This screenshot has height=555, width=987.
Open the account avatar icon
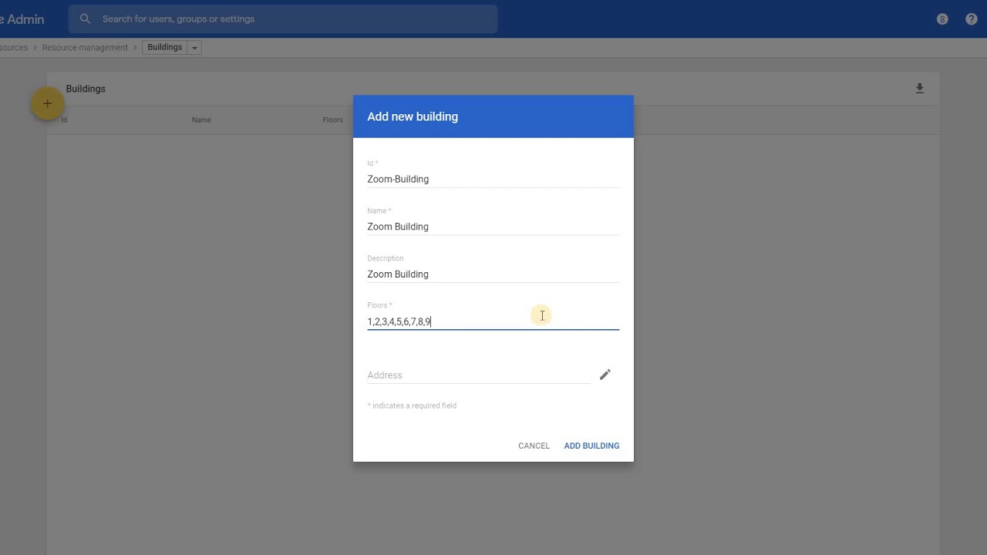point(942,19)
